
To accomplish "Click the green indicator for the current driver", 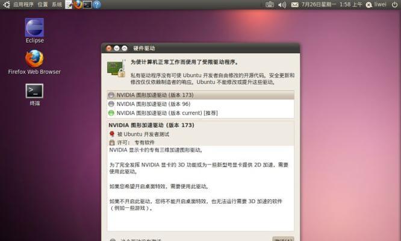I will click(x=111, y=113).
